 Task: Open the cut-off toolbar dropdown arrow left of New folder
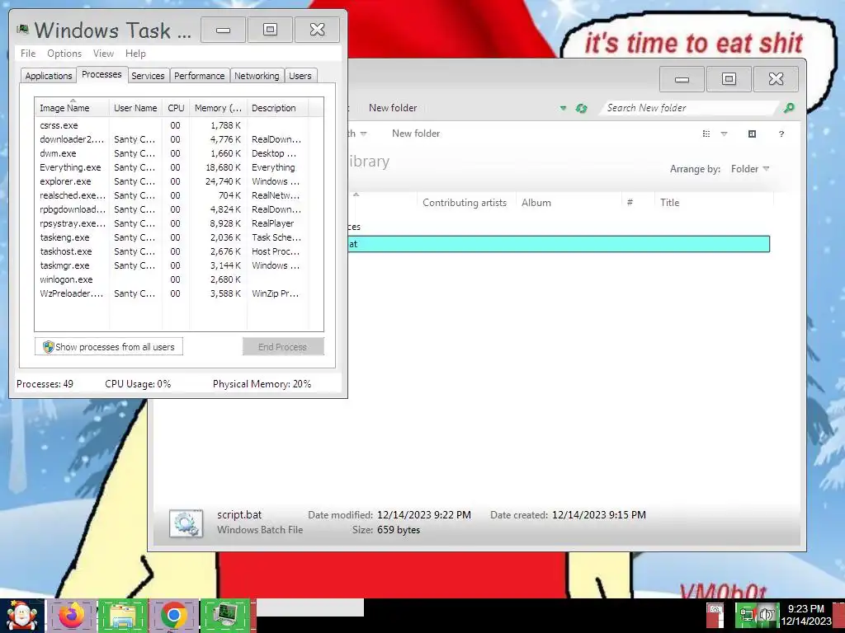coord(364,134)
